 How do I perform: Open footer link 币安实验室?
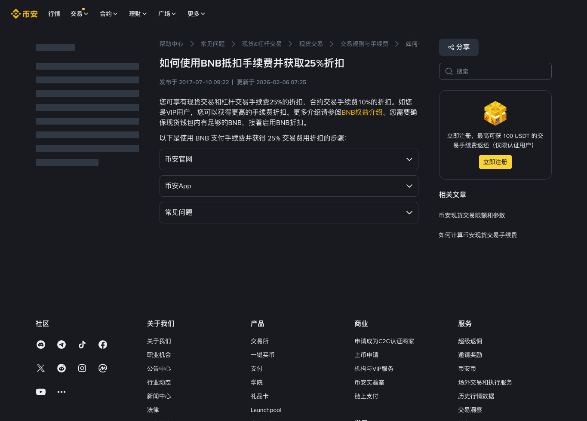pyautogui.click(x=369, y=382)
